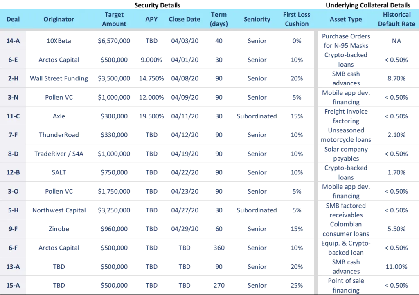Select deal cell '6-E'
The width and height of the screenshot is (419, 295).
(x=13, y=60)
